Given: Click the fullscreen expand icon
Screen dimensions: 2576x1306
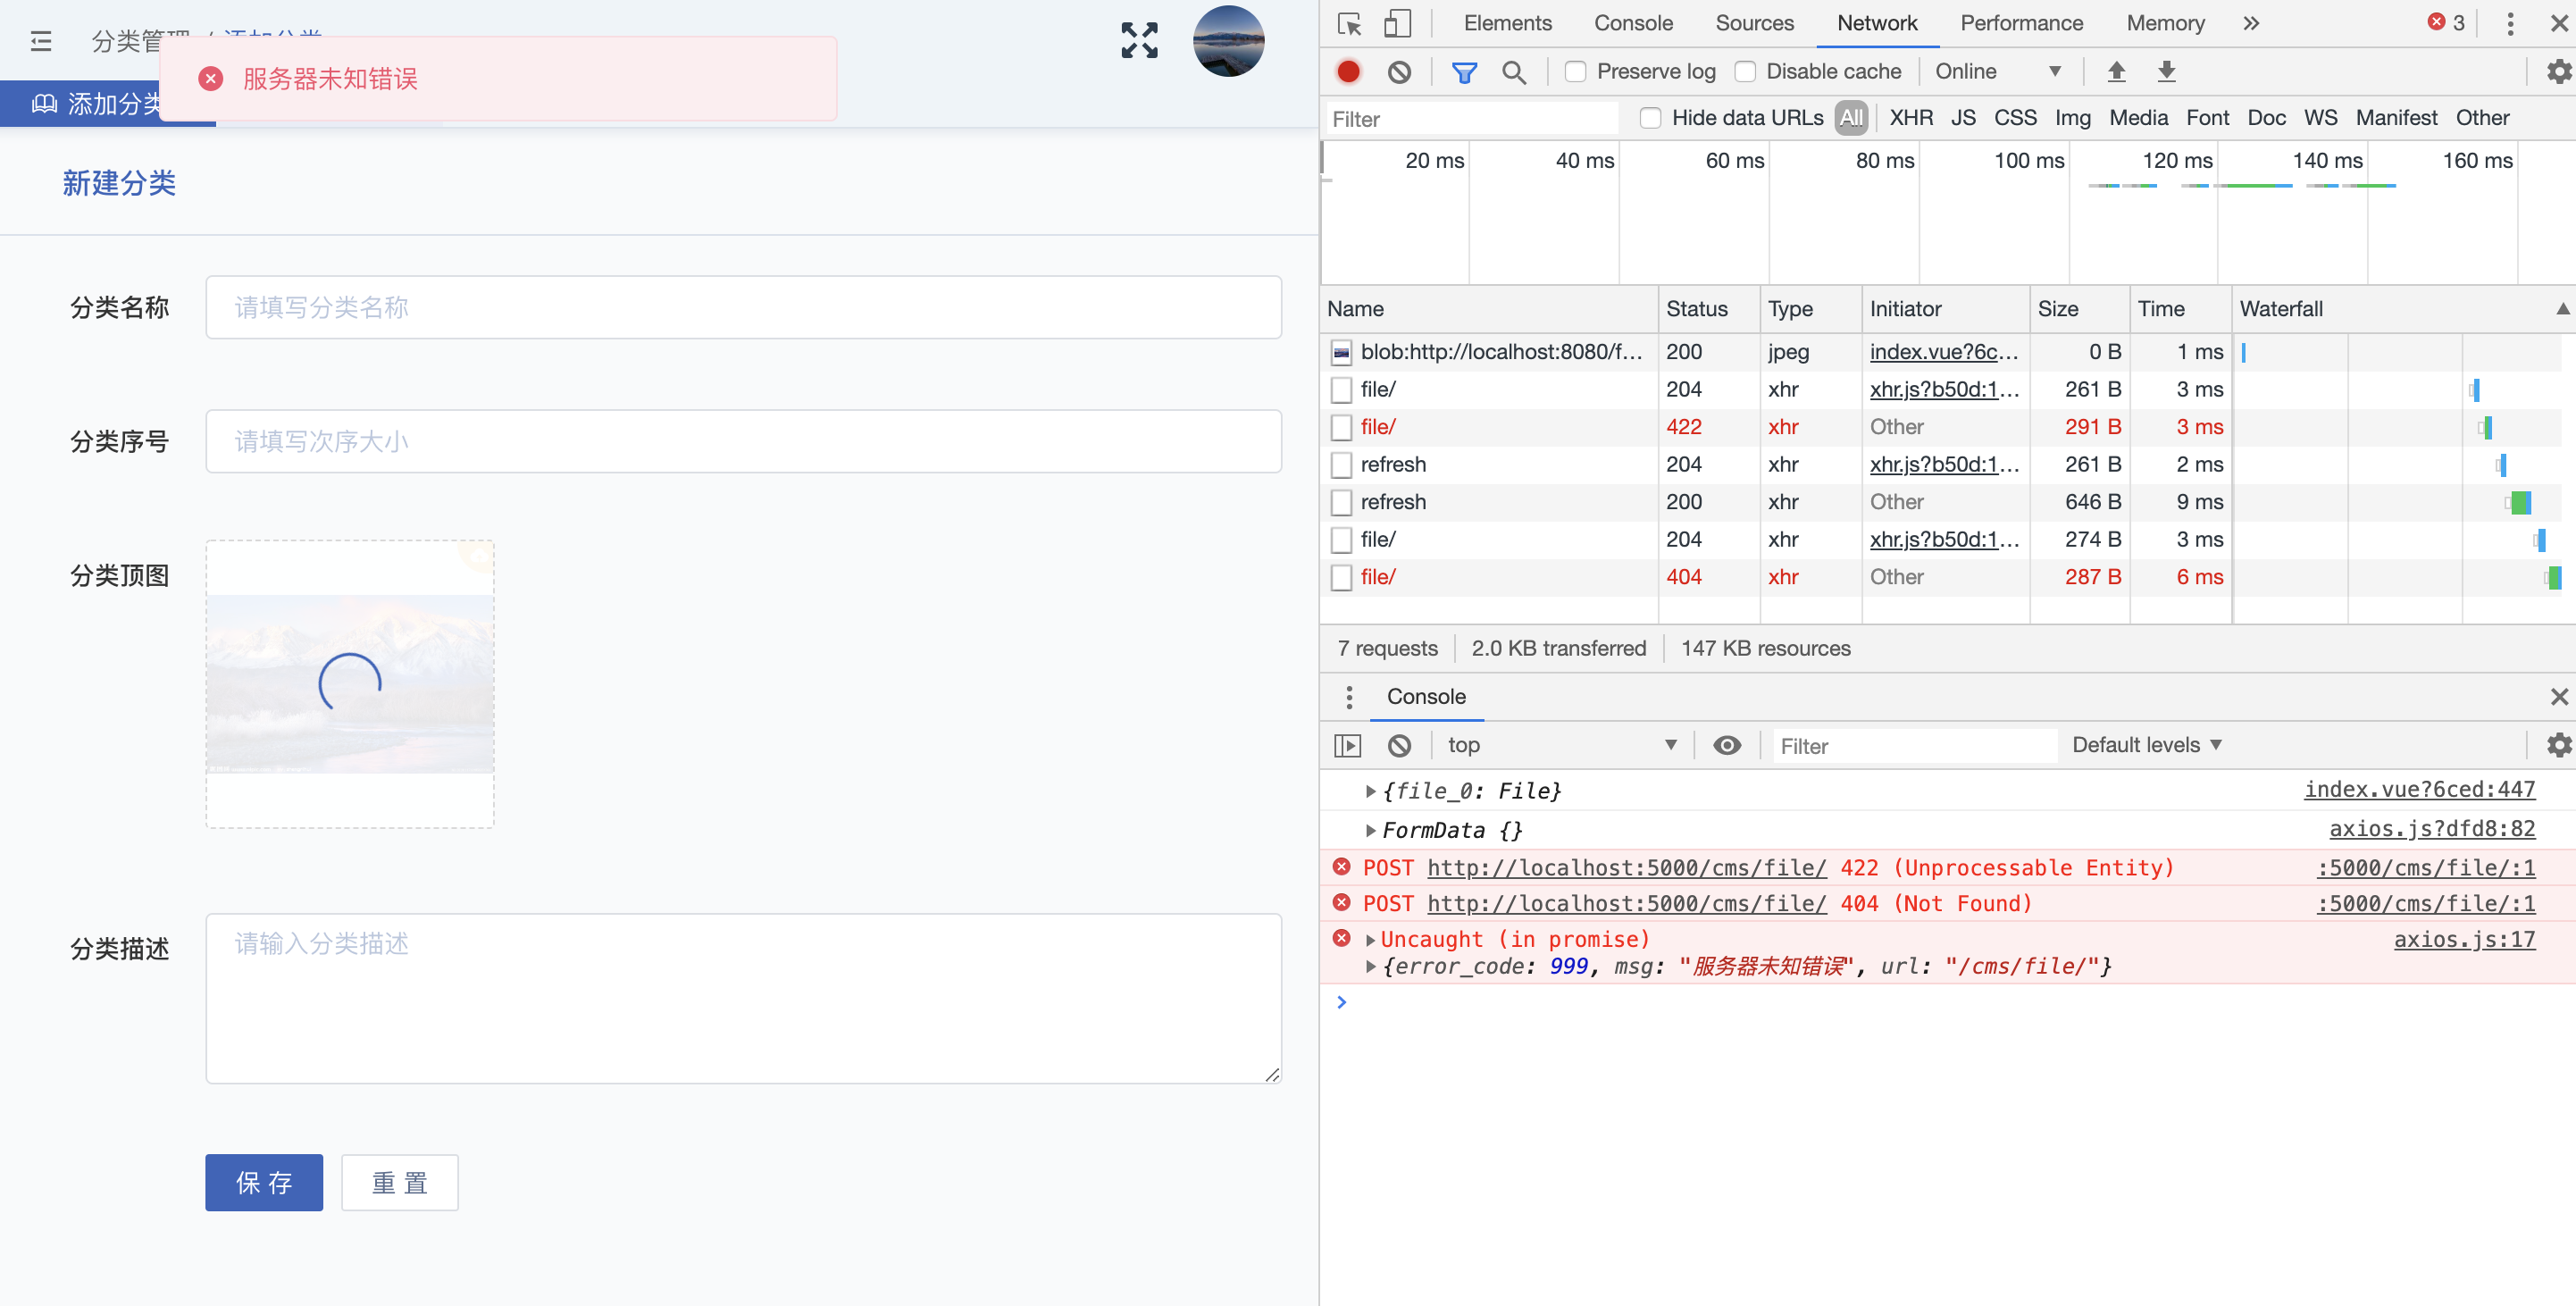Looking at the screenshot, I should point(1138,40).
